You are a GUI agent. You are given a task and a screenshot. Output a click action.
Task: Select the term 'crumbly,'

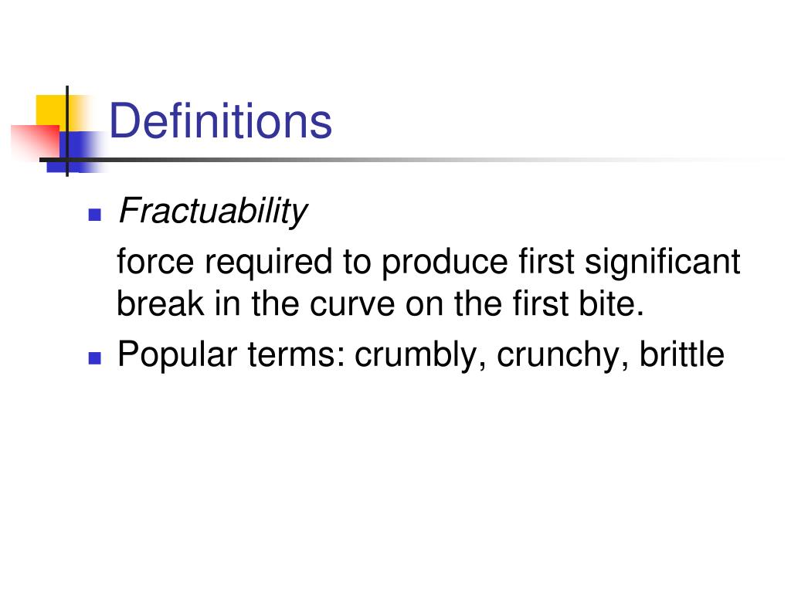(x=420, y=355)
